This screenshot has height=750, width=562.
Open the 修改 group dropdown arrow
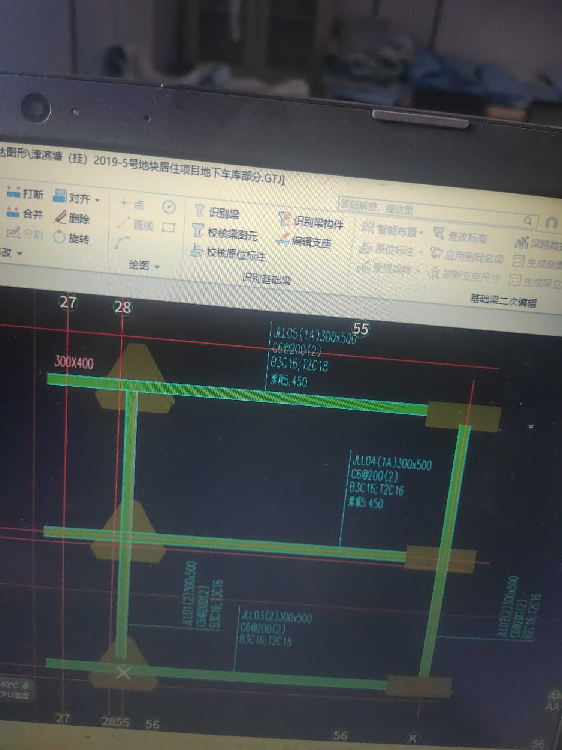pos(19,253)
